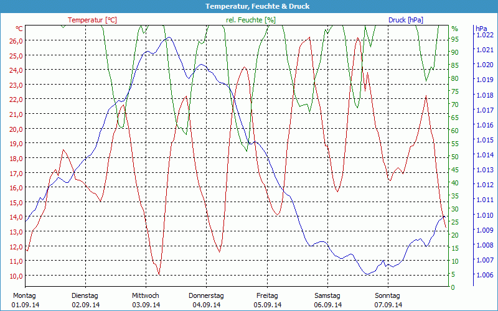This screenshot has width=498, height=311.
Task: Click the date '05.09.14'
Action: [268, 305]
